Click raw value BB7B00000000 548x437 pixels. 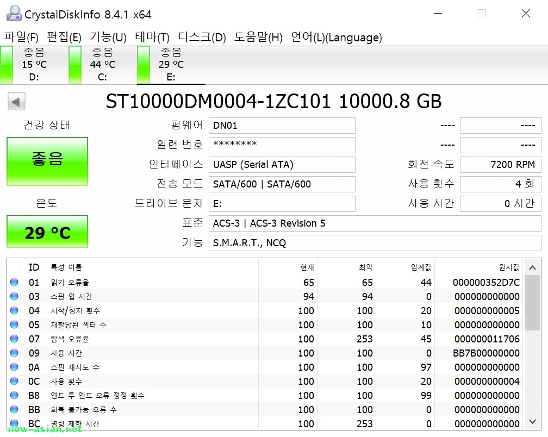click(x=486, y=353)
